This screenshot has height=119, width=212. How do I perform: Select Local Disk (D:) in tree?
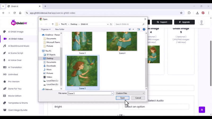[x=51, y=84]
